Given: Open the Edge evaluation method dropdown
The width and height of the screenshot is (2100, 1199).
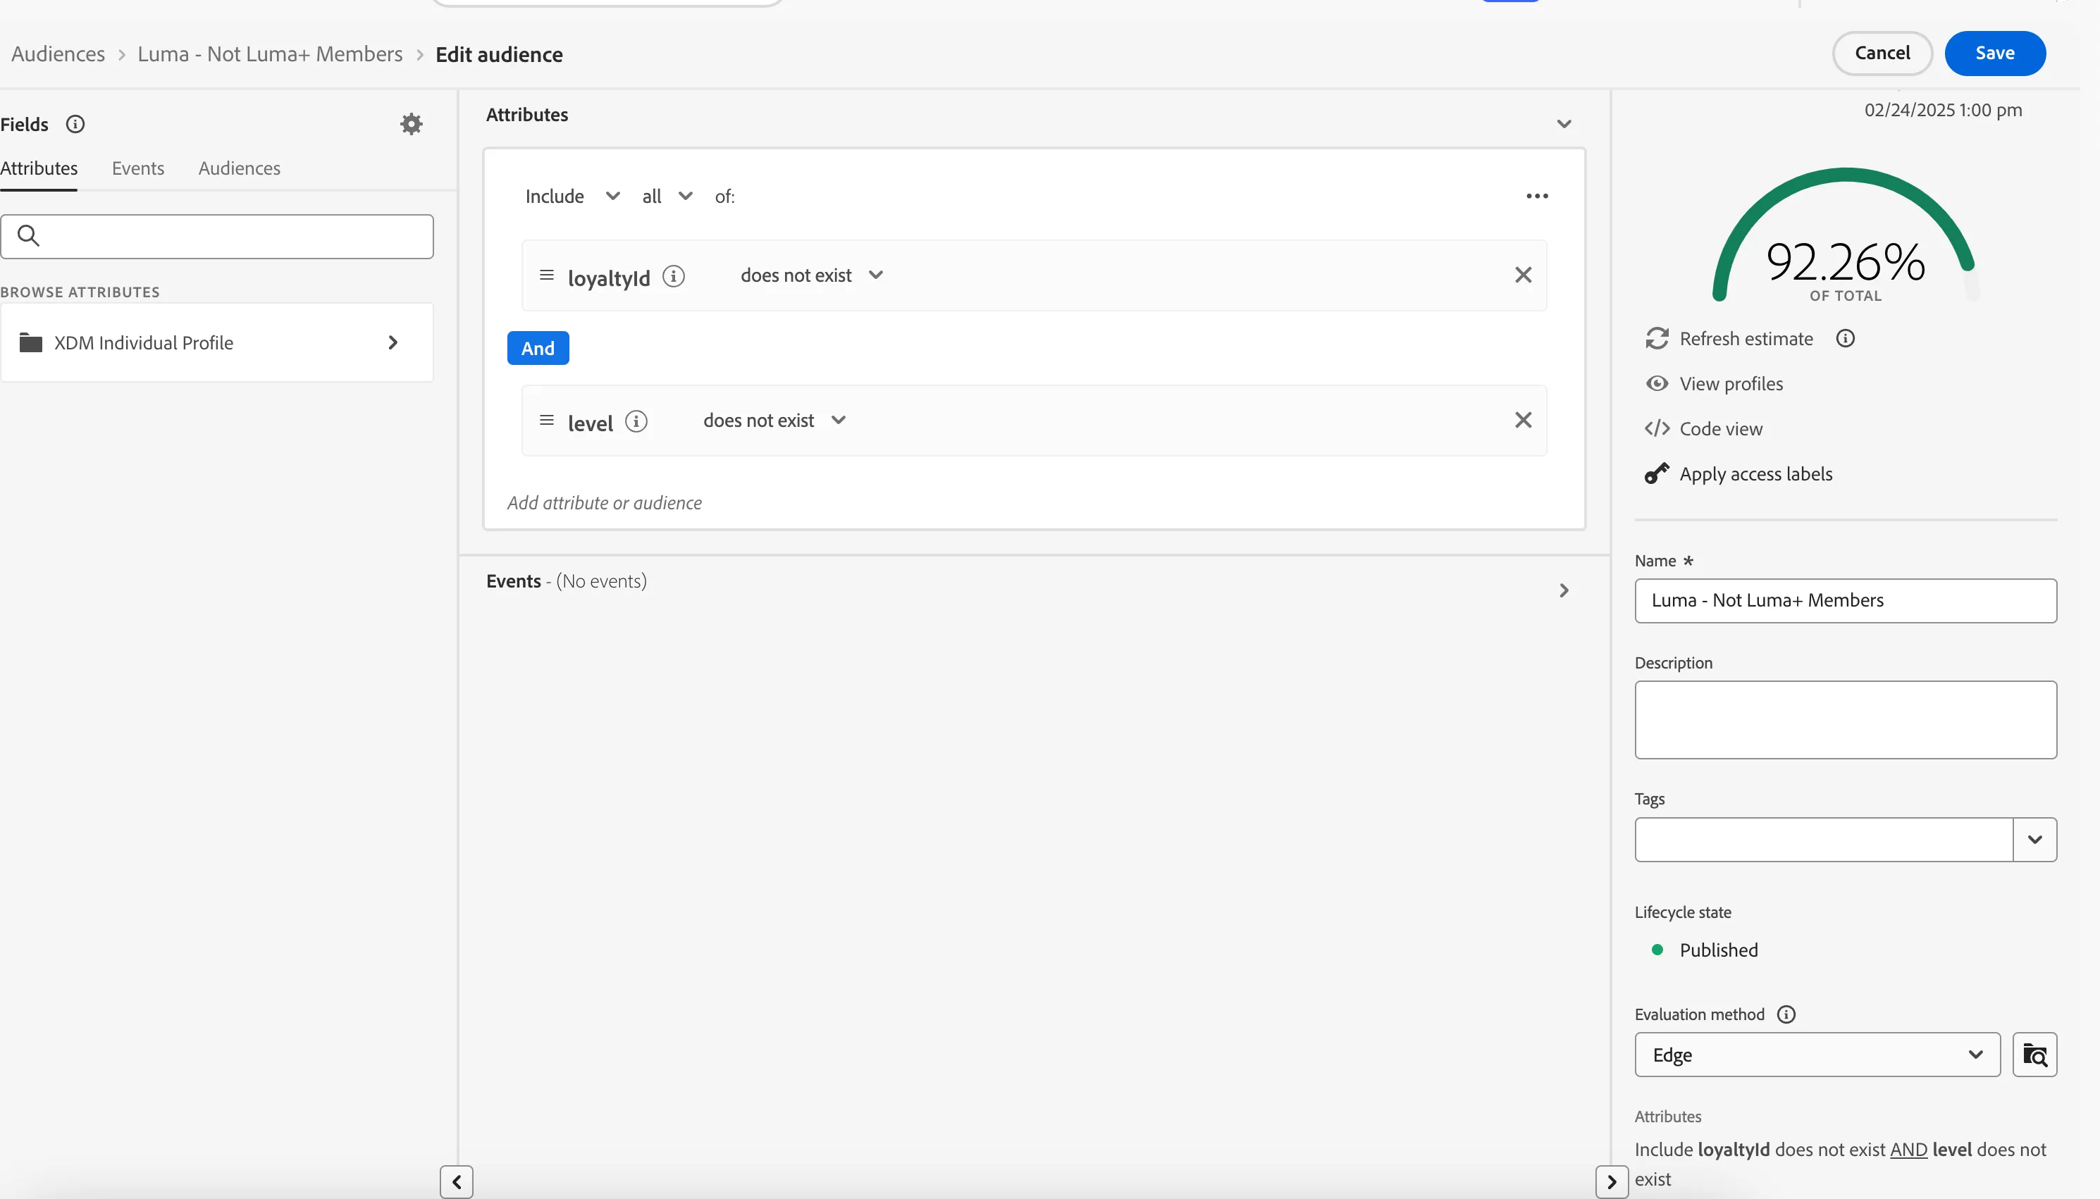Looking at the screenshot, I should coord(1817,1055).
